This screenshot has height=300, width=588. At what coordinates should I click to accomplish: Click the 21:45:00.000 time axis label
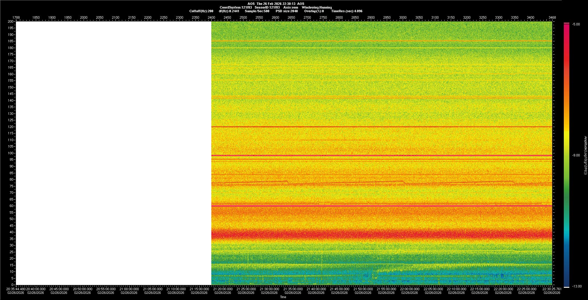coord(339,289)
